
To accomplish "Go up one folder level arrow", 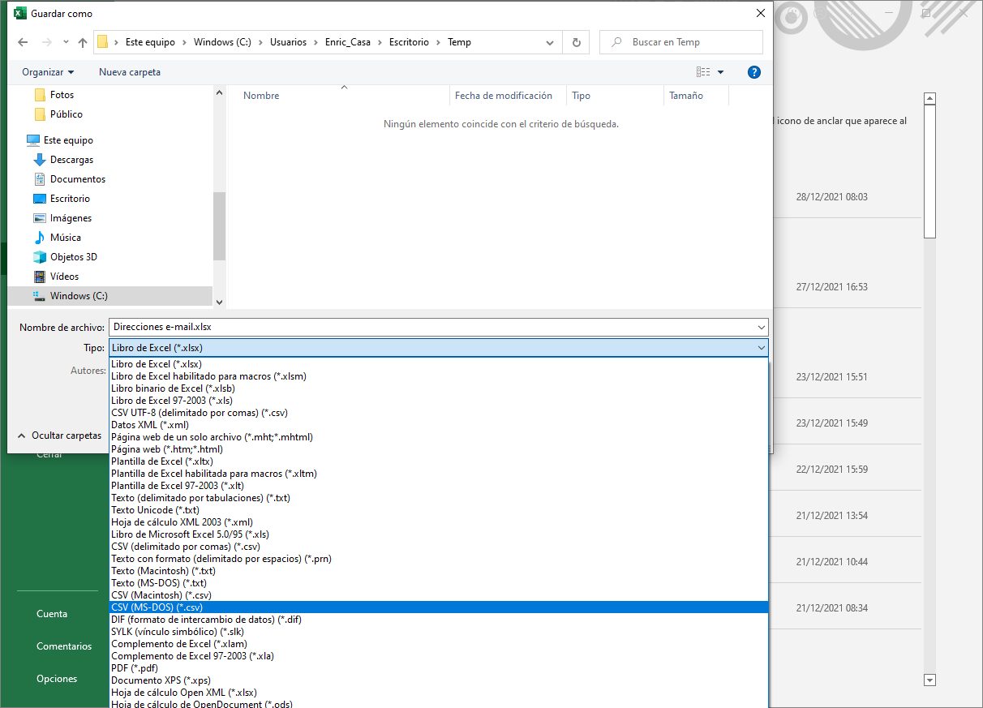I will point(82,42).
